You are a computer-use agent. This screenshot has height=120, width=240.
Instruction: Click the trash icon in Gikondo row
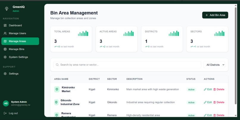click(214, 102)
